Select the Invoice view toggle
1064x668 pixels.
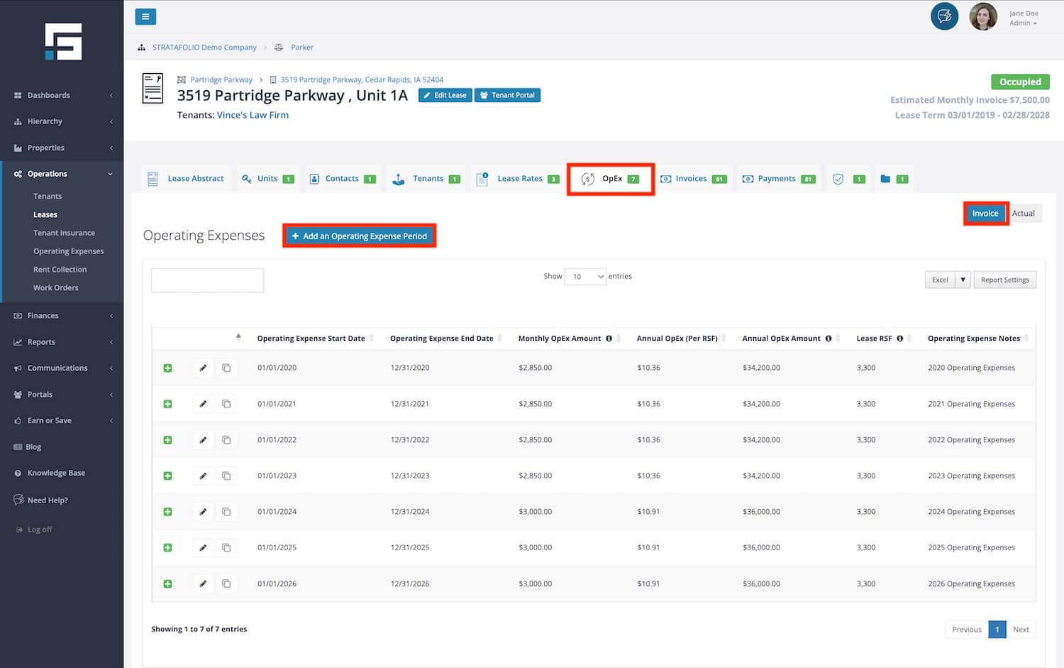click(985, 214)
